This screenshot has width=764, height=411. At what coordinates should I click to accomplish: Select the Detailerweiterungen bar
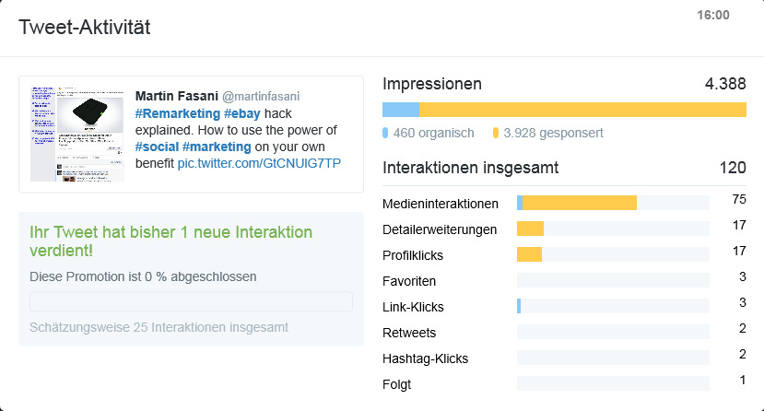tap(531, 229)
